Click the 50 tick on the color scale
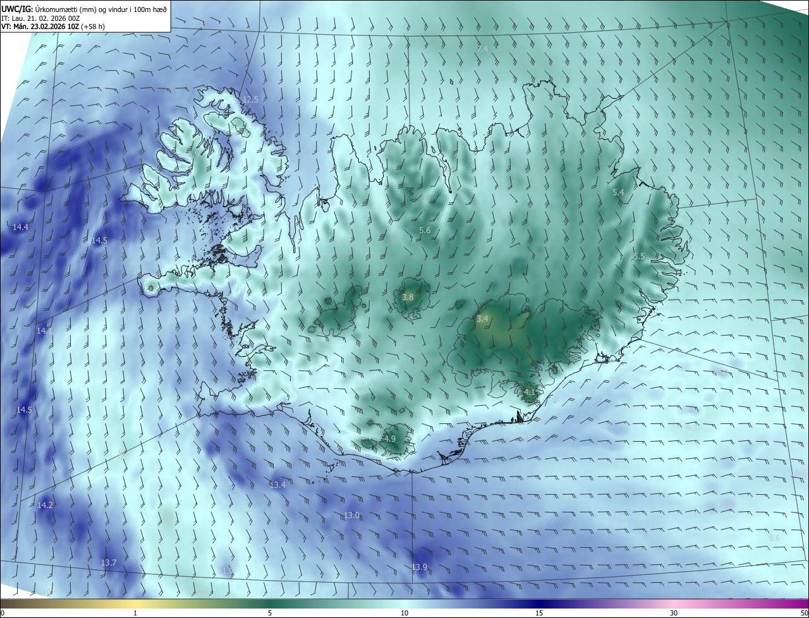 tap(804, 613)
